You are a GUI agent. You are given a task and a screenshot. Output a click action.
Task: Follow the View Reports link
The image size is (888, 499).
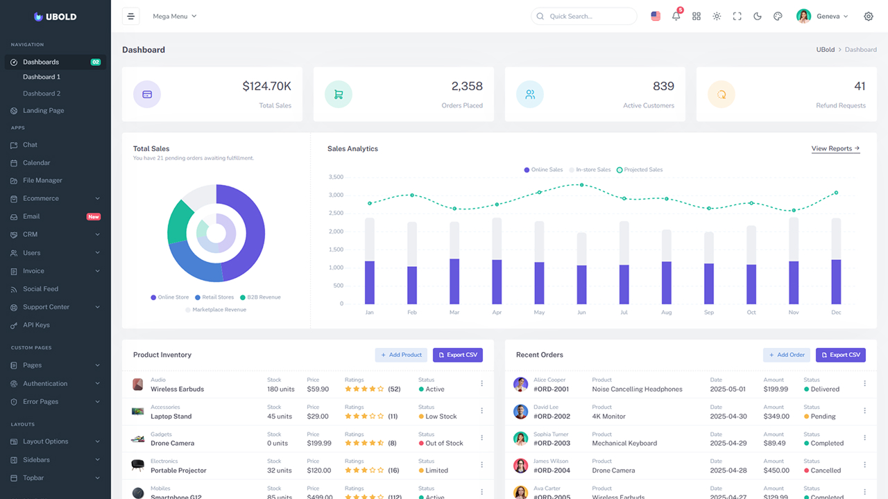835,148
